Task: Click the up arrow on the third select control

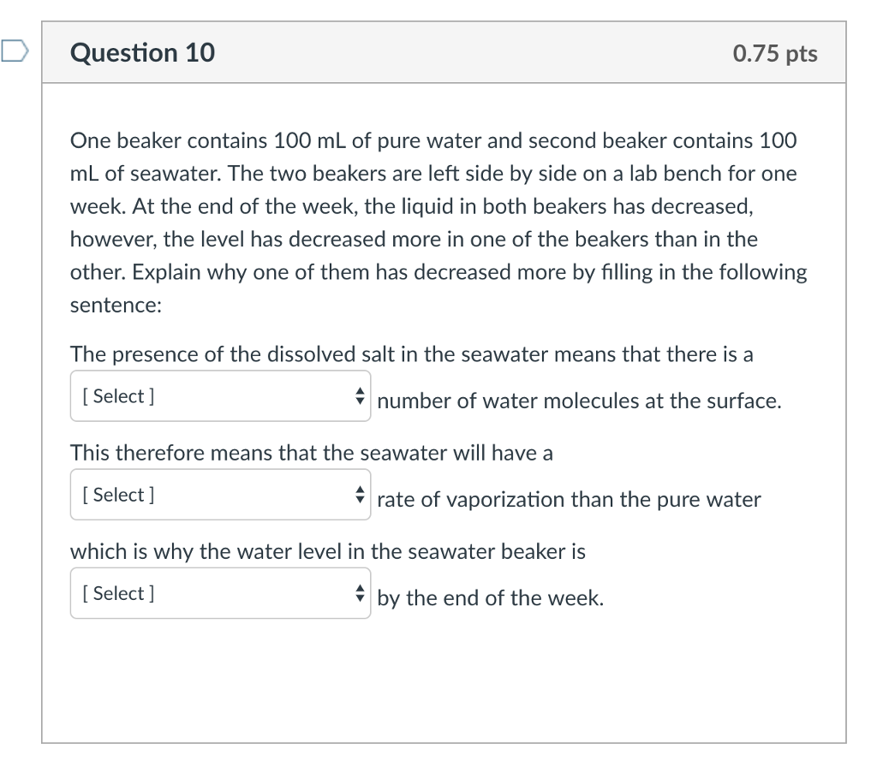Action: 361,588
